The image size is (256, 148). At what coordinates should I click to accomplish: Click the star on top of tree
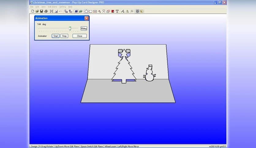coord(124,53)
